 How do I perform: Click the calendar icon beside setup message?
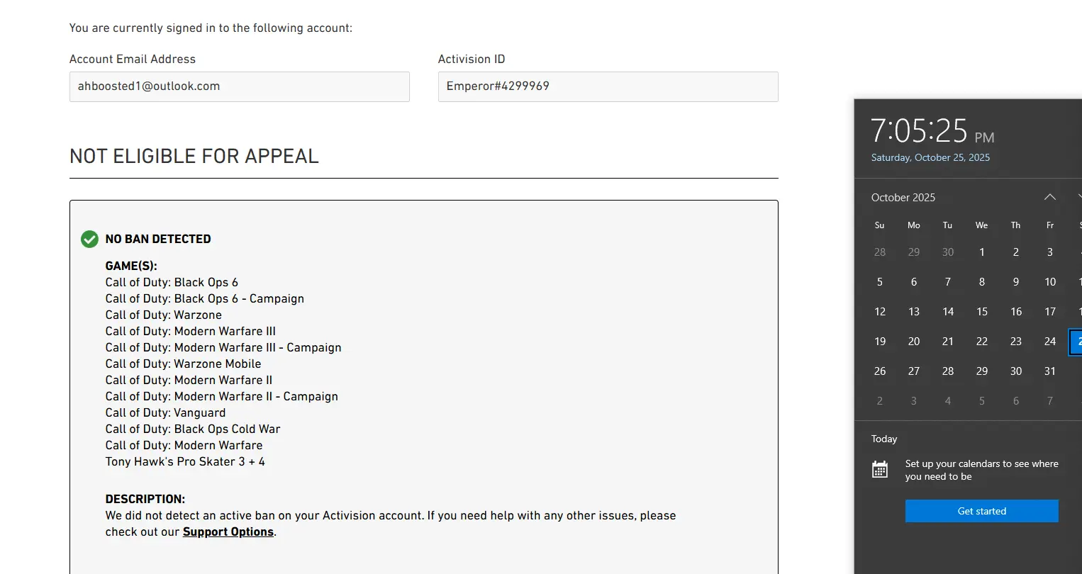880,469
